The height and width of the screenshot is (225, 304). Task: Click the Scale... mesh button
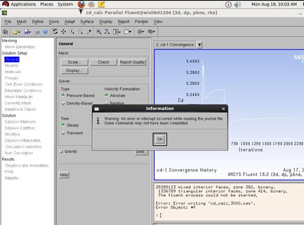74,62
